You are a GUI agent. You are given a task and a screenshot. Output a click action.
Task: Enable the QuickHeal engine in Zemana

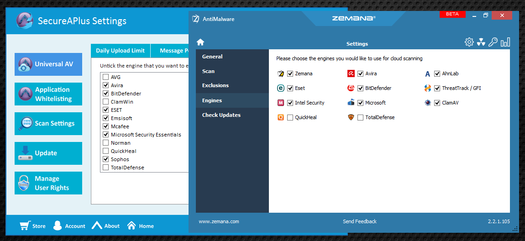click(x=290, y=117)
